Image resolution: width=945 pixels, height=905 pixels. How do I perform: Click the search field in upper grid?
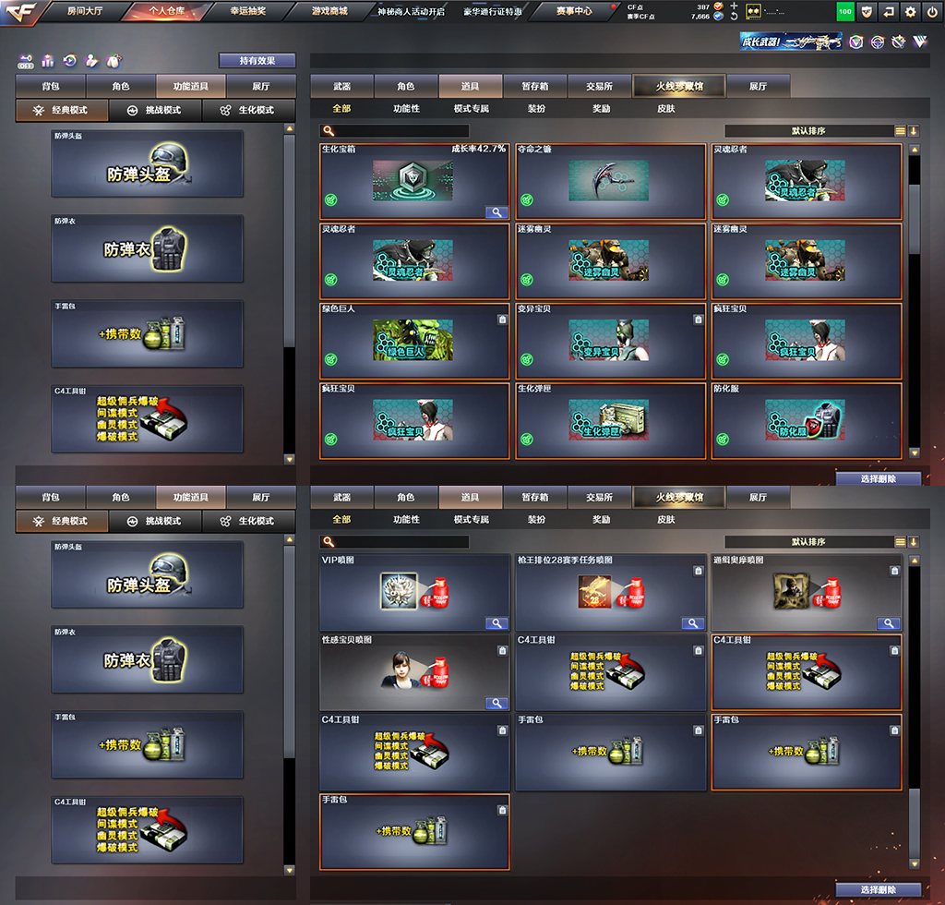point(395,131)
